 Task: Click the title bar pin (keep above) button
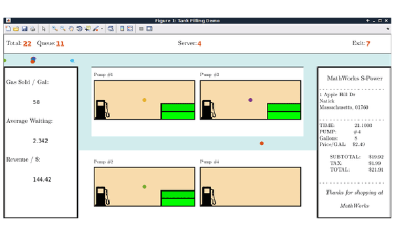tap(368, 20)
